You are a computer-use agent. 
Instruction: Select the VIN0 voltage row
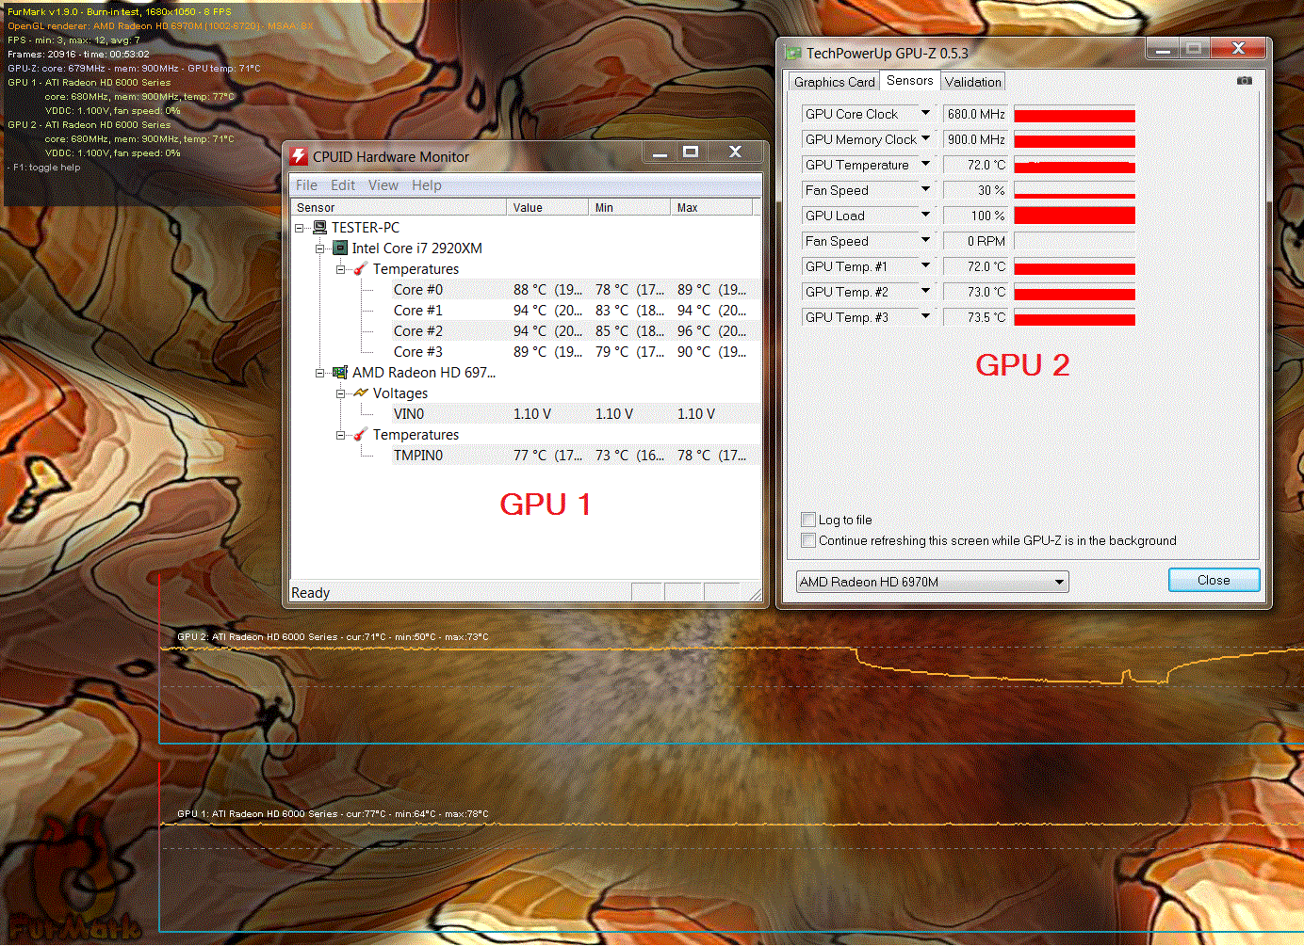[x=576, y=414]
